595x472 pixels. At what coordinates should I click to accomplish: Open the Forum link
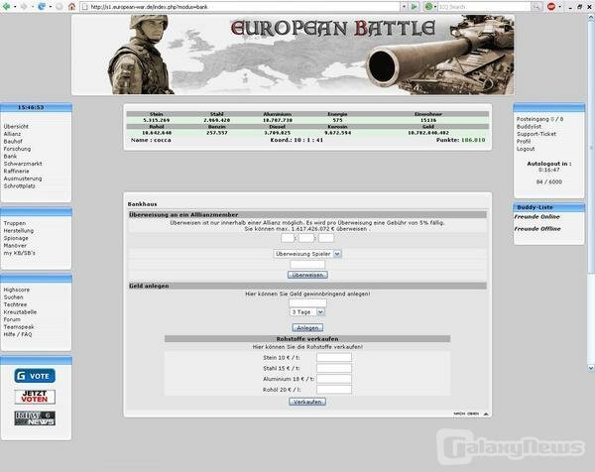(12, 319)
